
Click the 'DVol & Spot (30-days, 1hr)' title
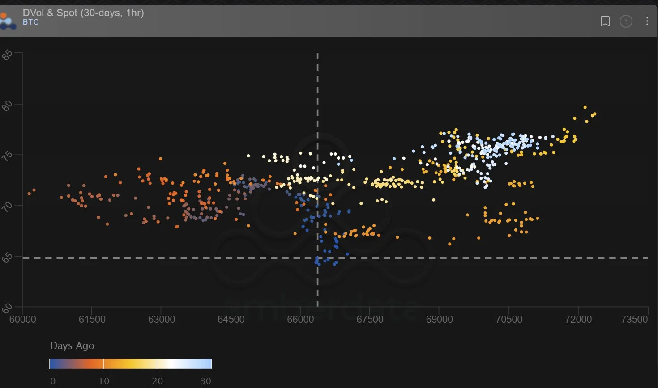pyautogui.click(x=83, y=13)
